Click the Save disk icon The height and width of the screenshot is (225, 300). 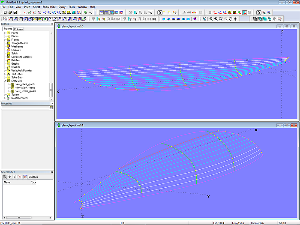coord(15,13)
